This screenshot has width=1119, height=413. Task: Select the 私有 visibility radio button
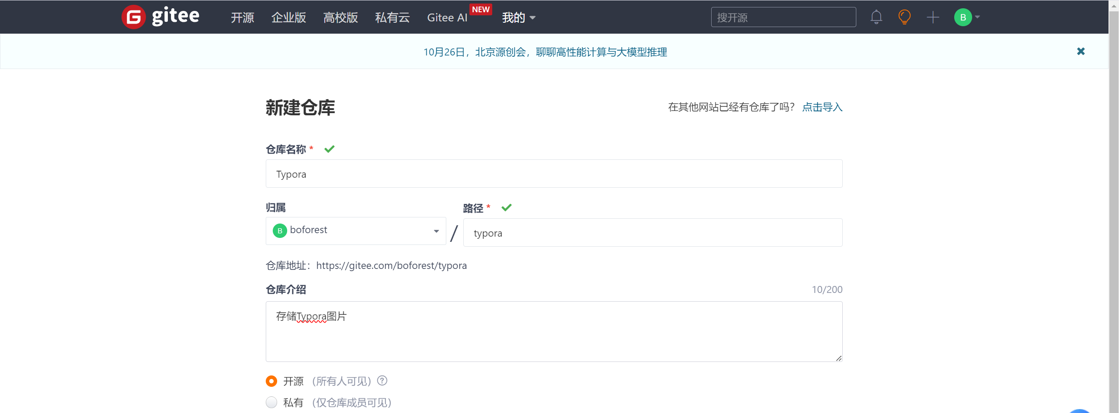[x=271, y=402]
